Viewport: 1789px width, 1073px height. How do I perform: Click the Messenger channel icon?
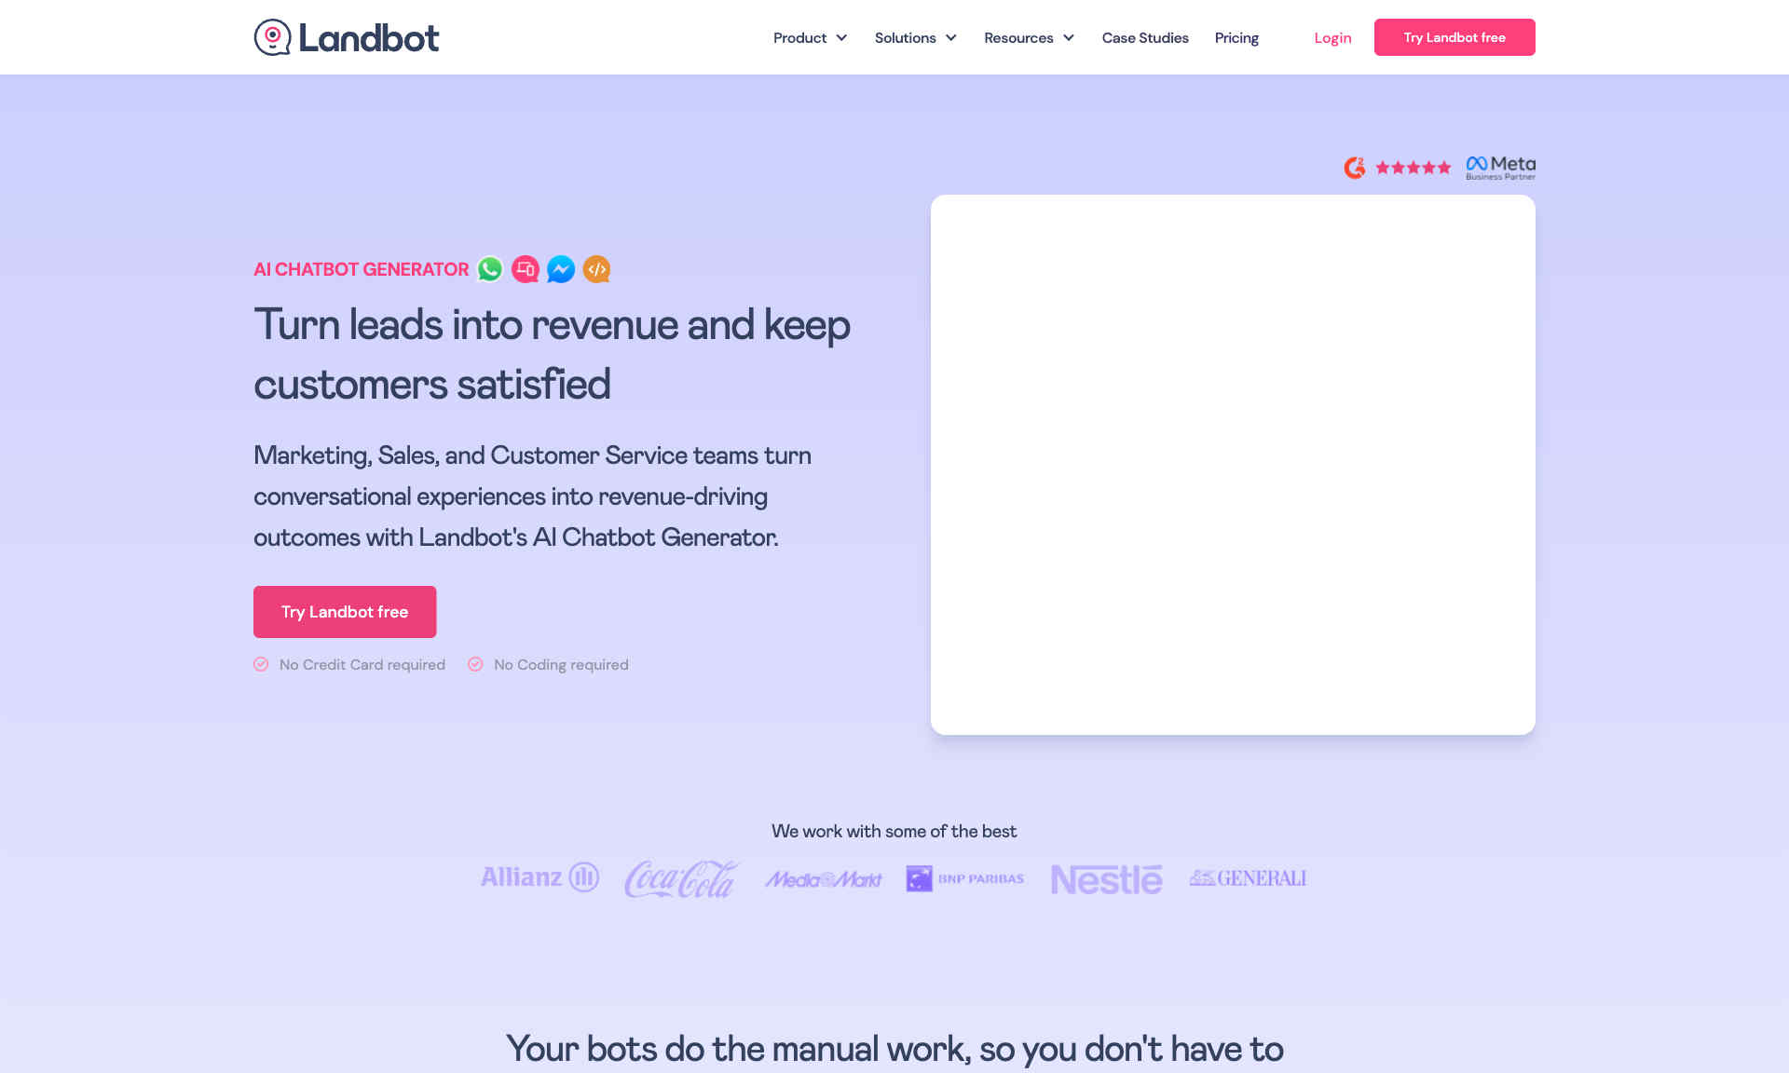[x=560, y=268]
